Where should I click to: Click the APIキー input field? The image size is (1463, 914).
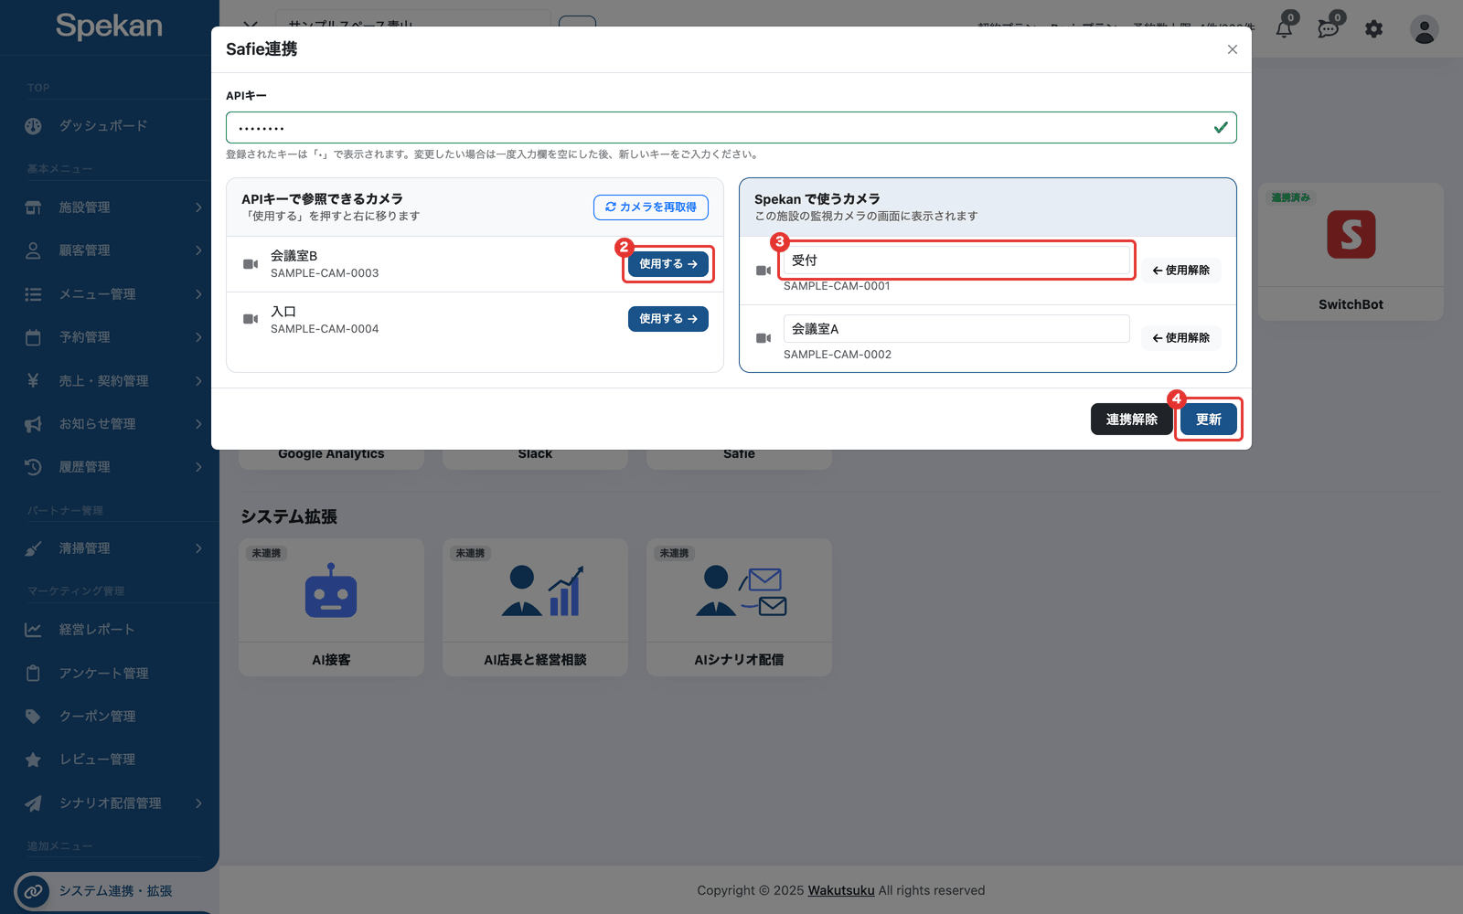point(731,128)
